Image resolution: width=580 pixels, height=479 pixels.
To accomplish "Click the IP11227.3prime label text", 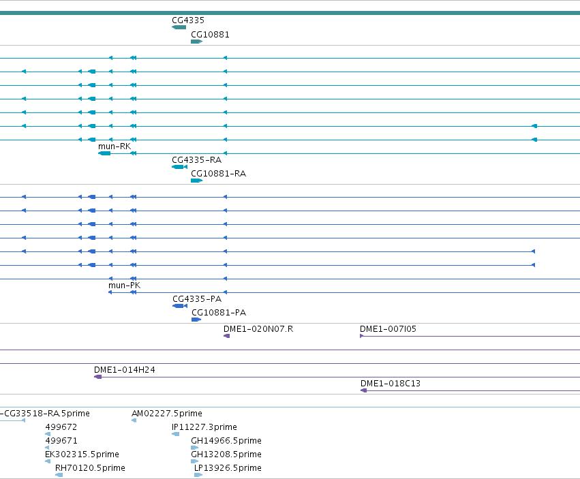I will (204, 427).
